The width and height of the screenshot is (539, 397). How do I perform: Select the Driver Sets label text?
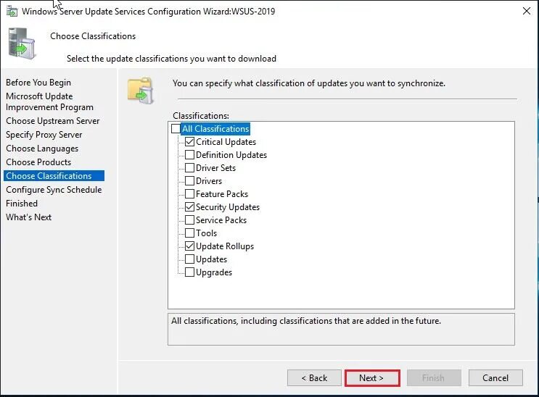(x=215, y=168)
